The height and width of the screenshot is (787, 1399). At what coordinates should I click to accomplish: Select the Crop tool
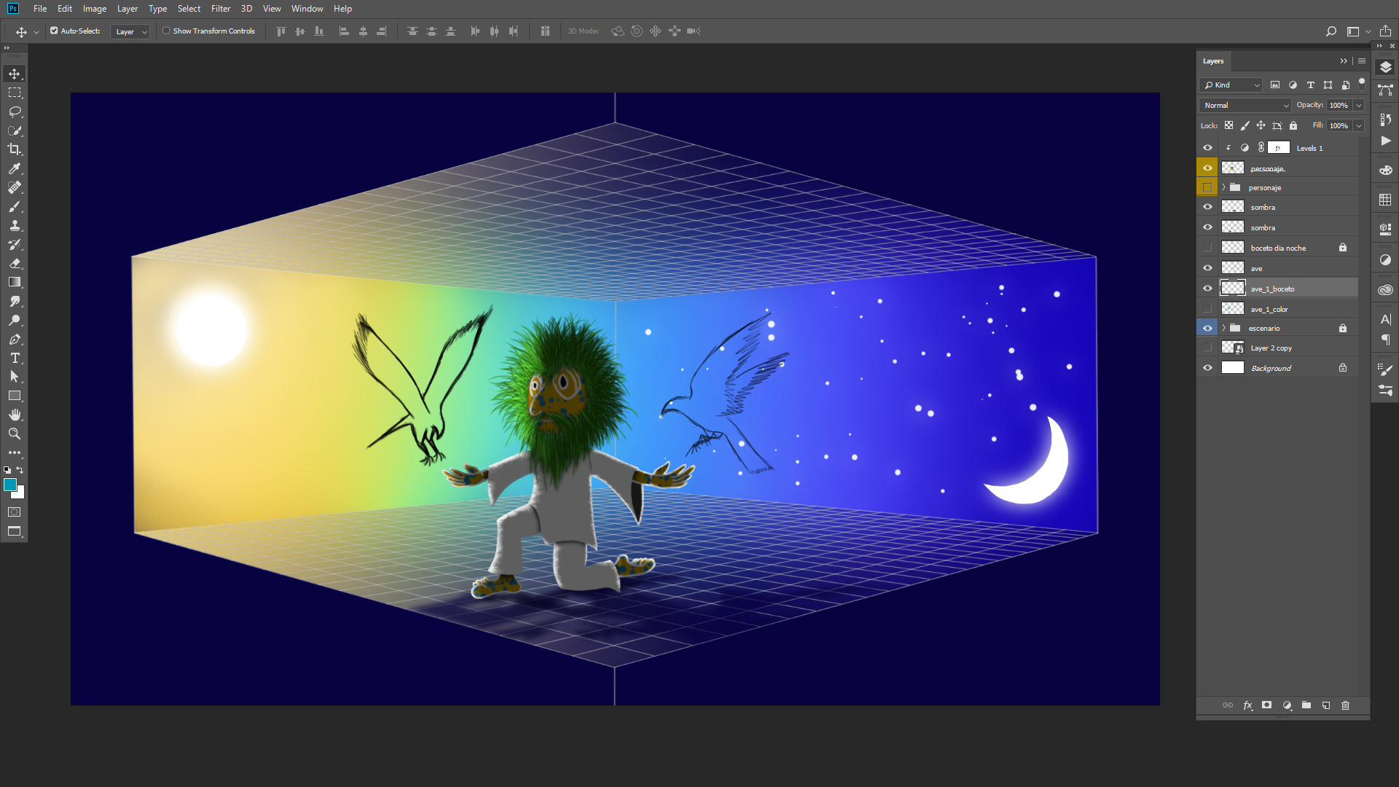pos(15,149)
